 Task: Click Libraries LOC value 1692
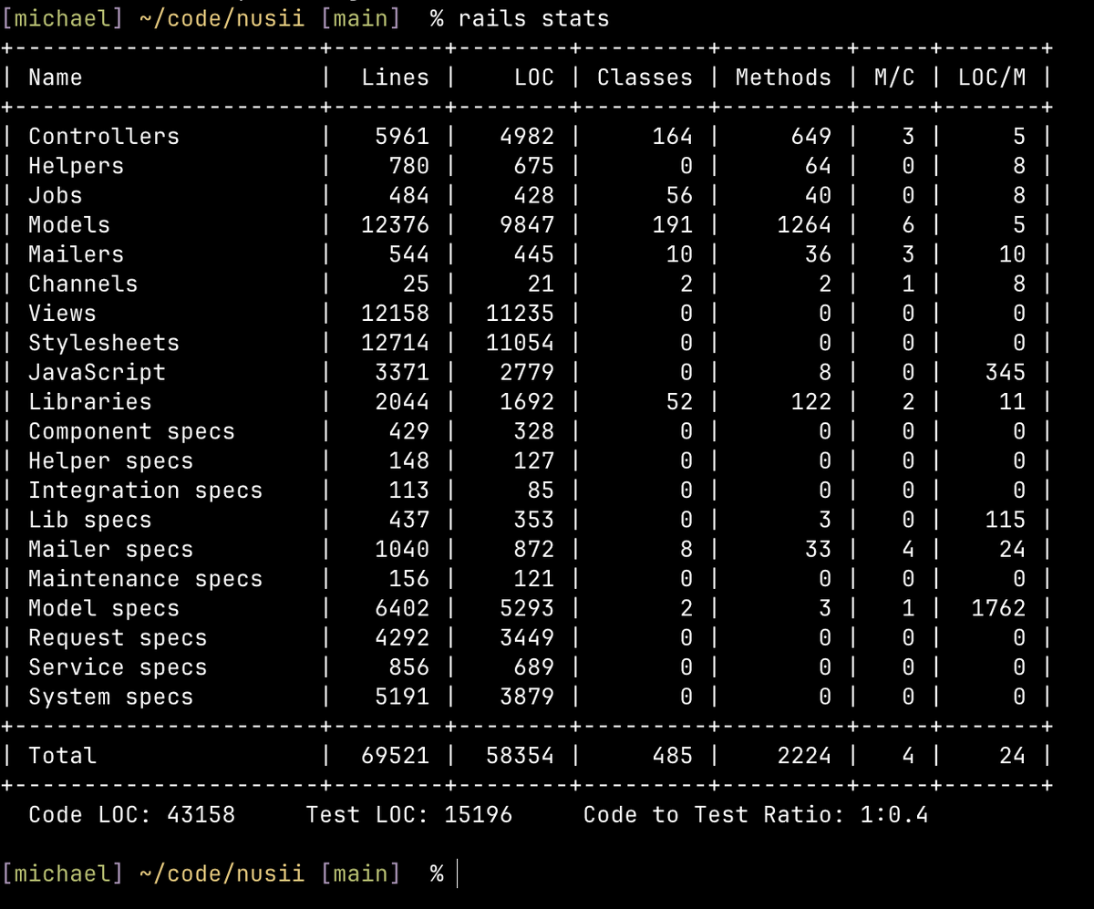(527, 402)
